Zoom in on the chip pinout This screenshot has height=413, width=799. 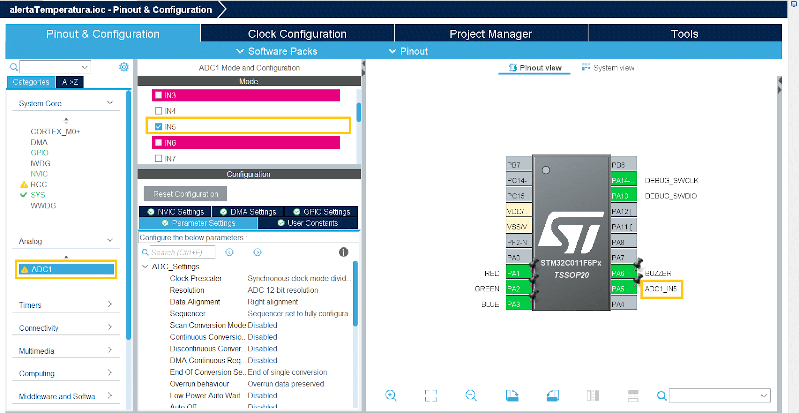[391, 396]
